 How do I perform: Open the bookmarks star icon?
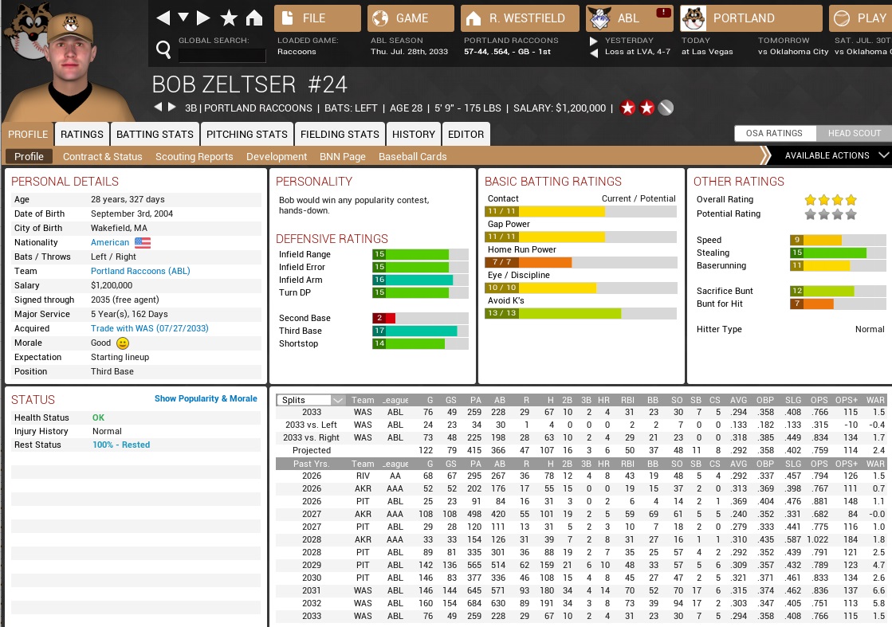[229, 18]
